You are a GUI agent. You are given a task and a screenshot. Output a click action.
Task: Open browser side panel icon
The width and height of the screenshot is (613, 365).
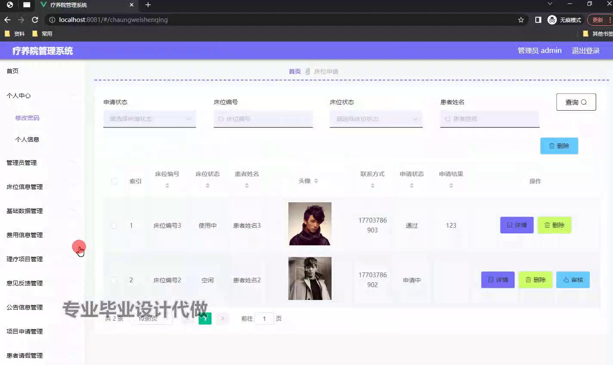point(538,20)
